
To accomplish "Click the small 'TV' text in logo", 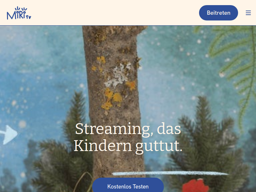I will coord(28,17).
